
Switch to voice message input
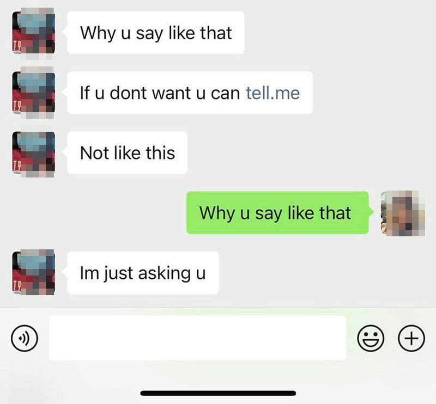click(x=25, y=338)
